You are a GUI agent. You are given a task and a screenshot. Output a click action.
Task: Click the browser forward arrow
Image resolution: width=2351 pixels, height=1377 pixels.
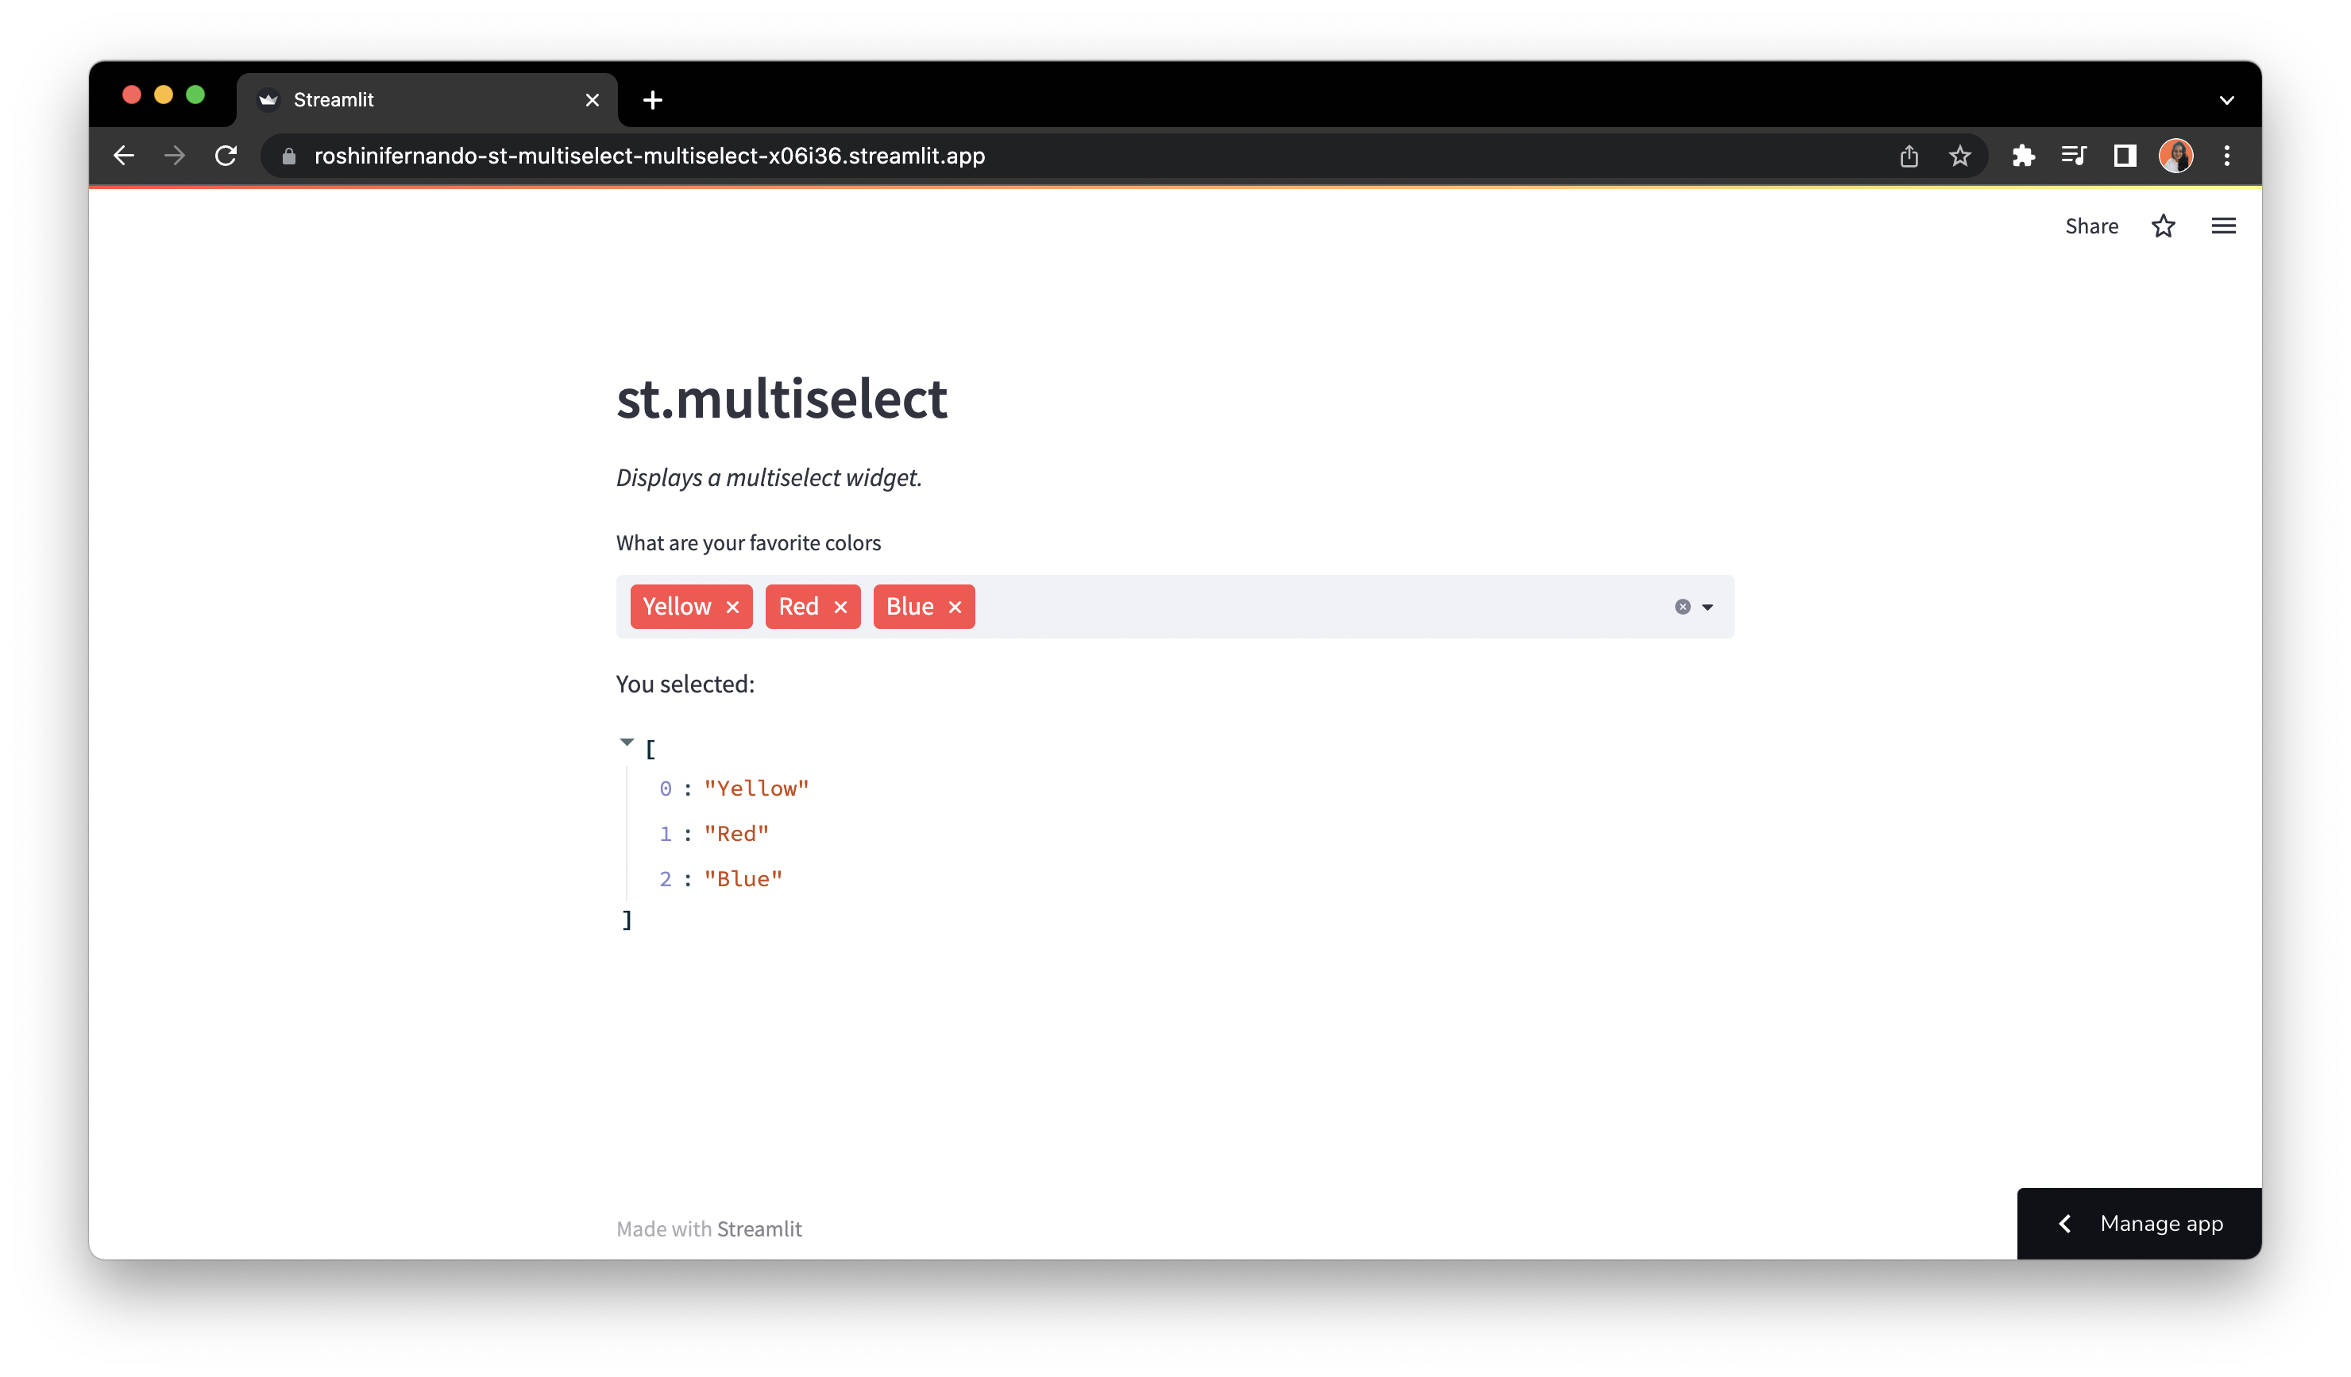tap(175, 156)
